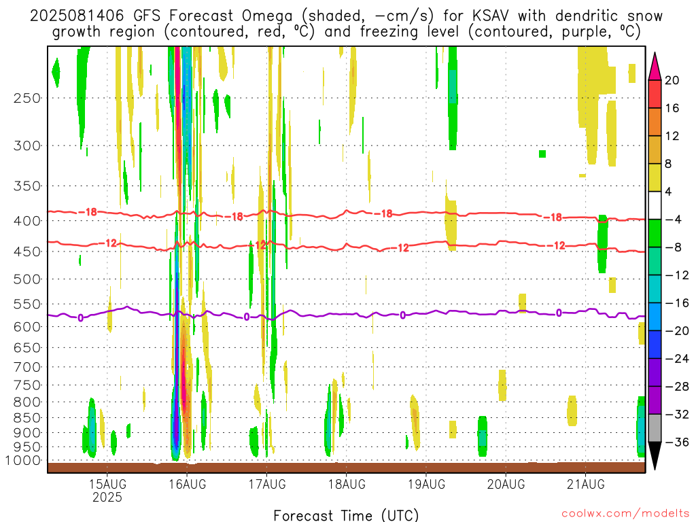The height and width of the screenshot is (522, 696).
Task: Click the 700 pressure level label
Action: pyautogui.click(x=27, y=367)
